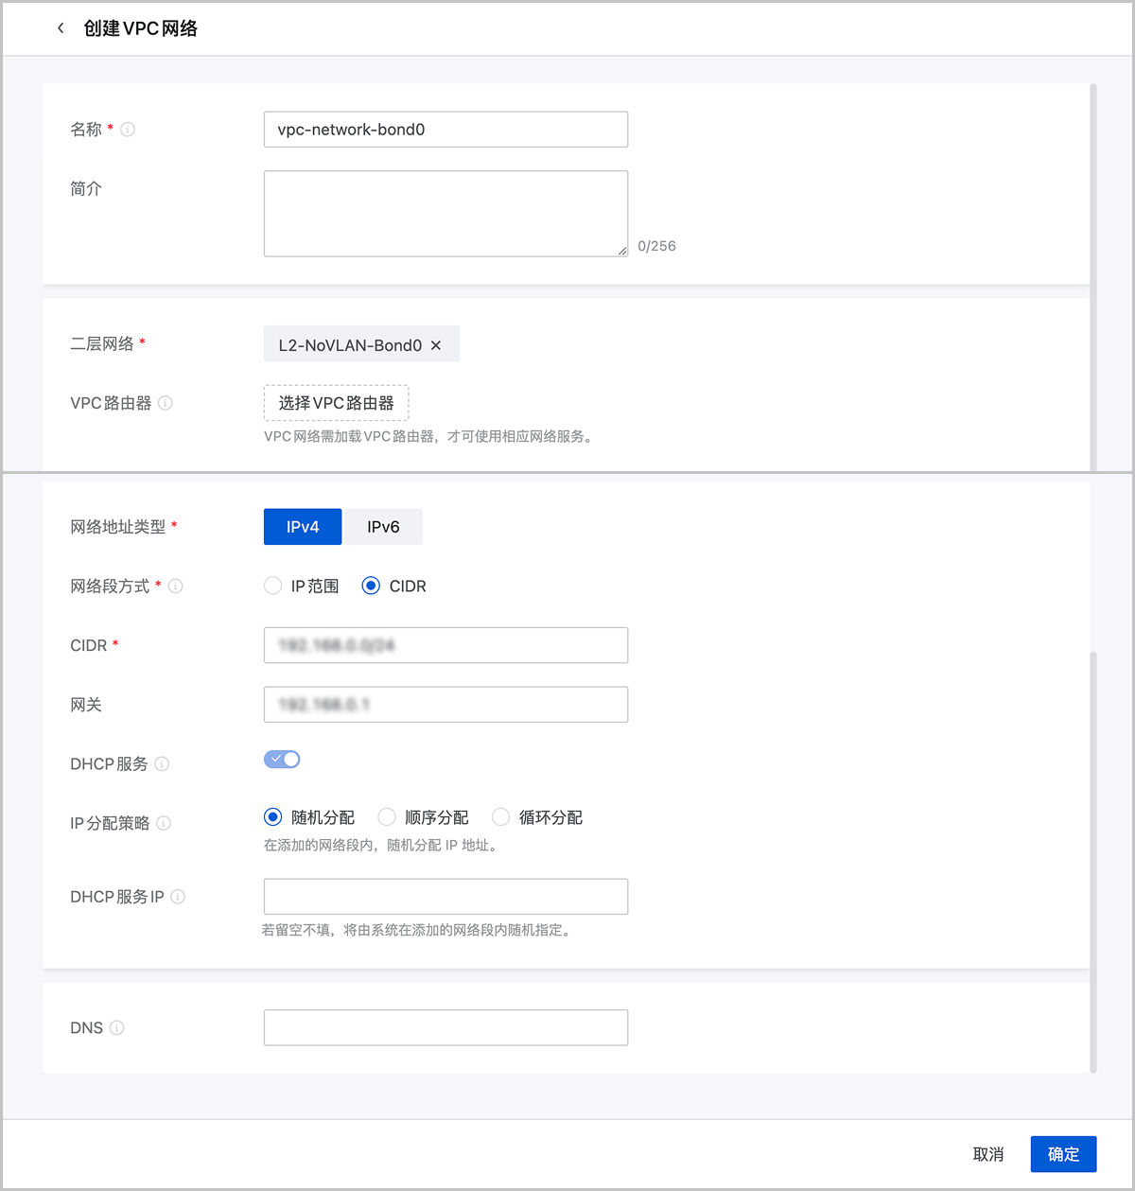Image resolution: width=1135 pixels, height=1191 pixels.
Task: Click the info icon next to DNS
Action: [x=117, y=1027]
